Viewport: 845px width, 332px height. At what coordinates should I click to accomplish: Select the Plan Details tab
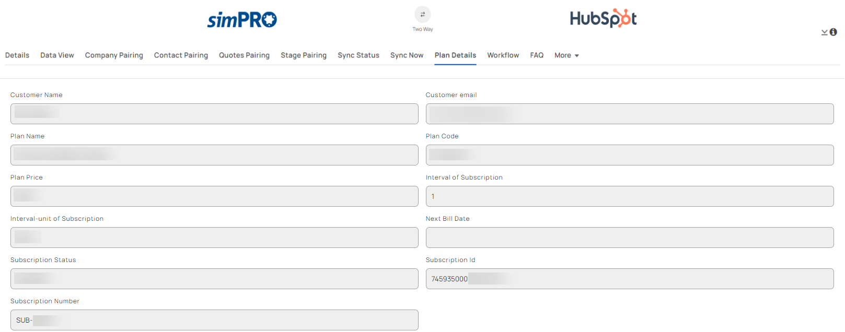pos(455,55)
